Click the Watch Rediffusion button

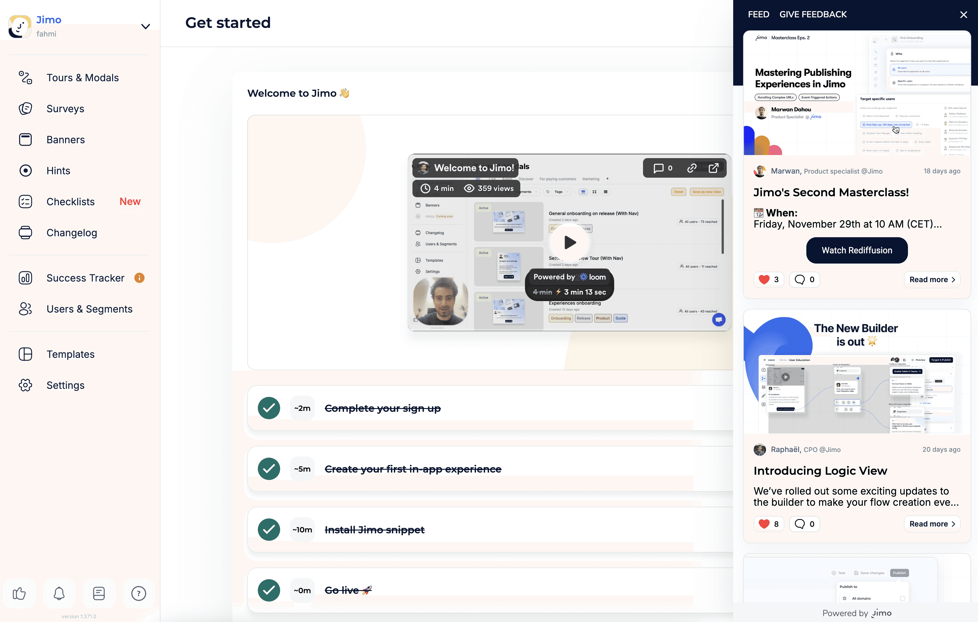[857, 250]
